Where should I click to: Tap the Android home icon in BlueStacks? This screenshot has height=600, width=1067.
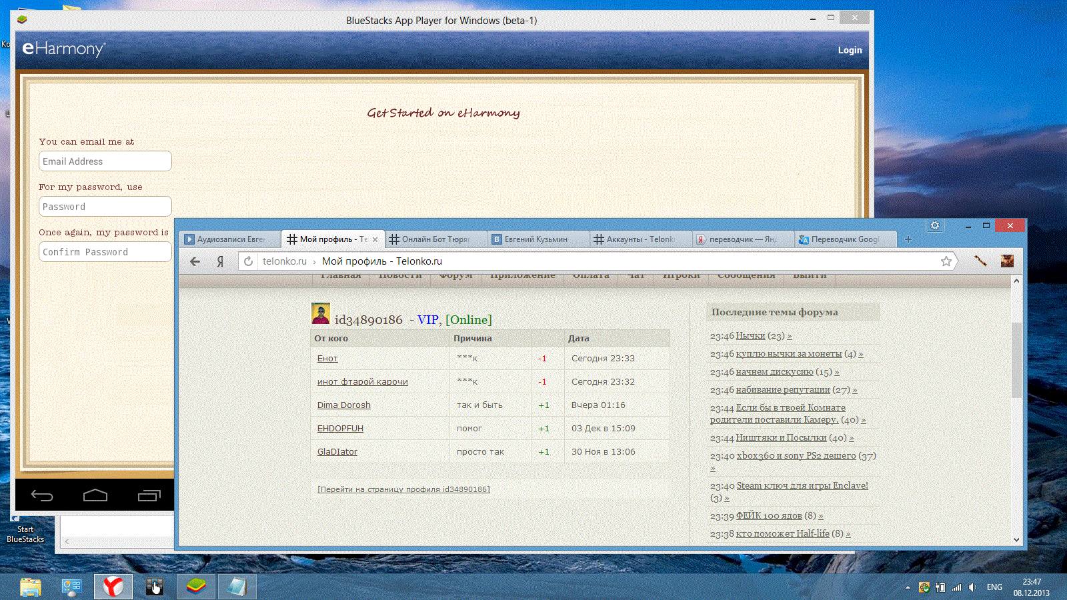tap(95, 495)
